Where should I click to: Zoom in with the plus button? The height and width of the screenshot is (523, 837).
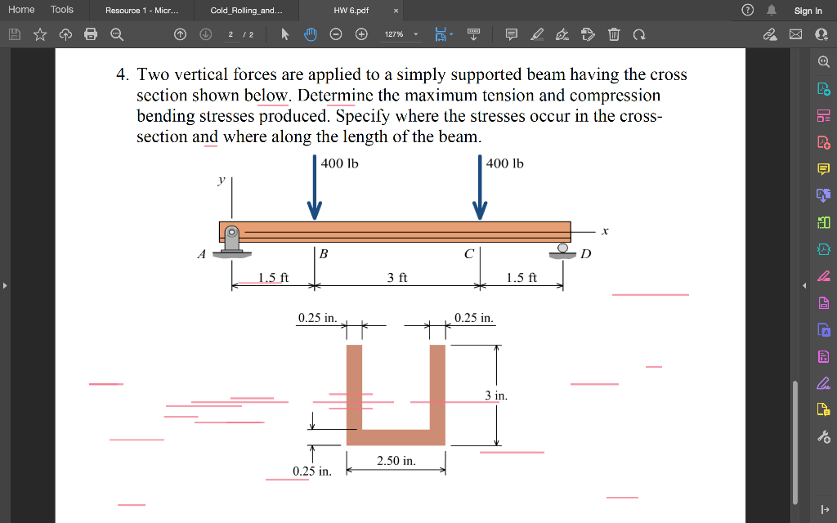[x=361, y=35]
